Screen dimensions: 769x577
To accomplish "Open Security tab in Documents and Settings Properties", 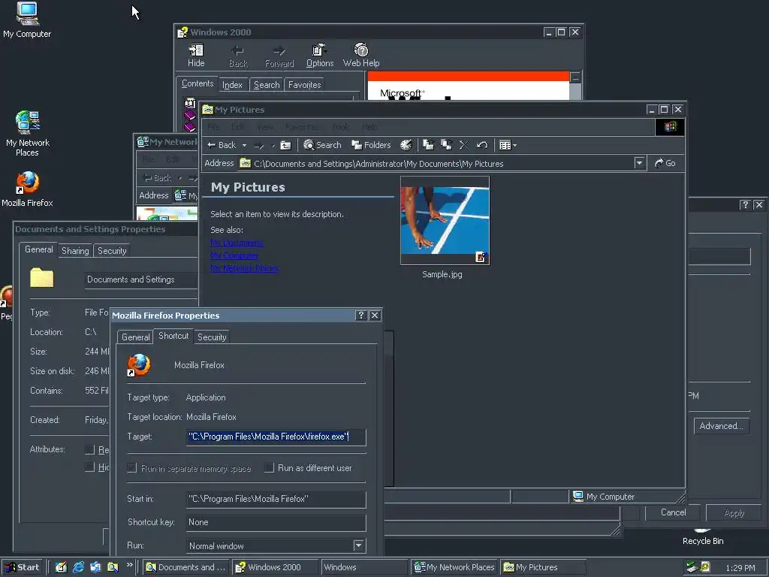I will point(112,251).
